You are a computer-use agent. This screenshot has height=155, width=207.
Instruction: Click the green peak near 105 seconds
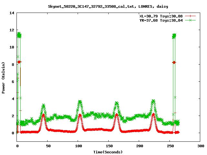click(80, 102)
